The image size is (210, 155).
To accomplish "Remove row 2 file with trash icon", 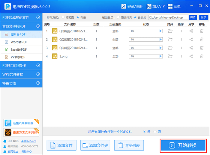I will 202,40.
